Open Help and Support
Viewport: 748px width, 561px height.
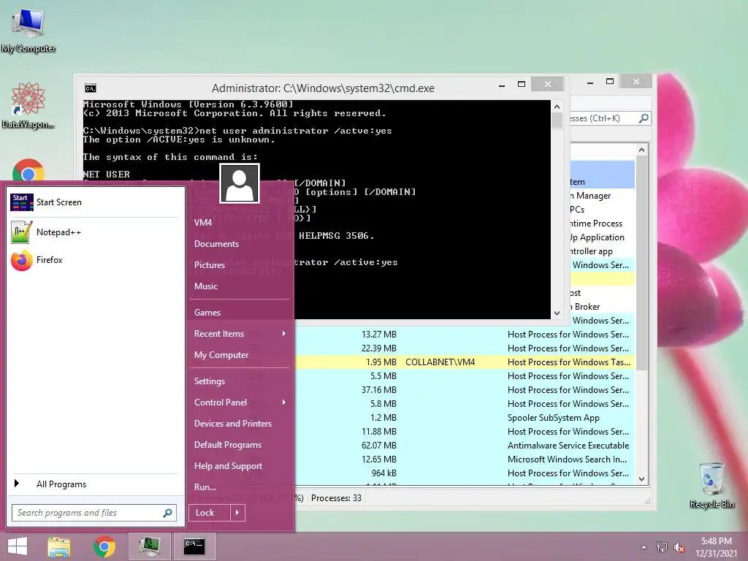(x=228, y=466)
